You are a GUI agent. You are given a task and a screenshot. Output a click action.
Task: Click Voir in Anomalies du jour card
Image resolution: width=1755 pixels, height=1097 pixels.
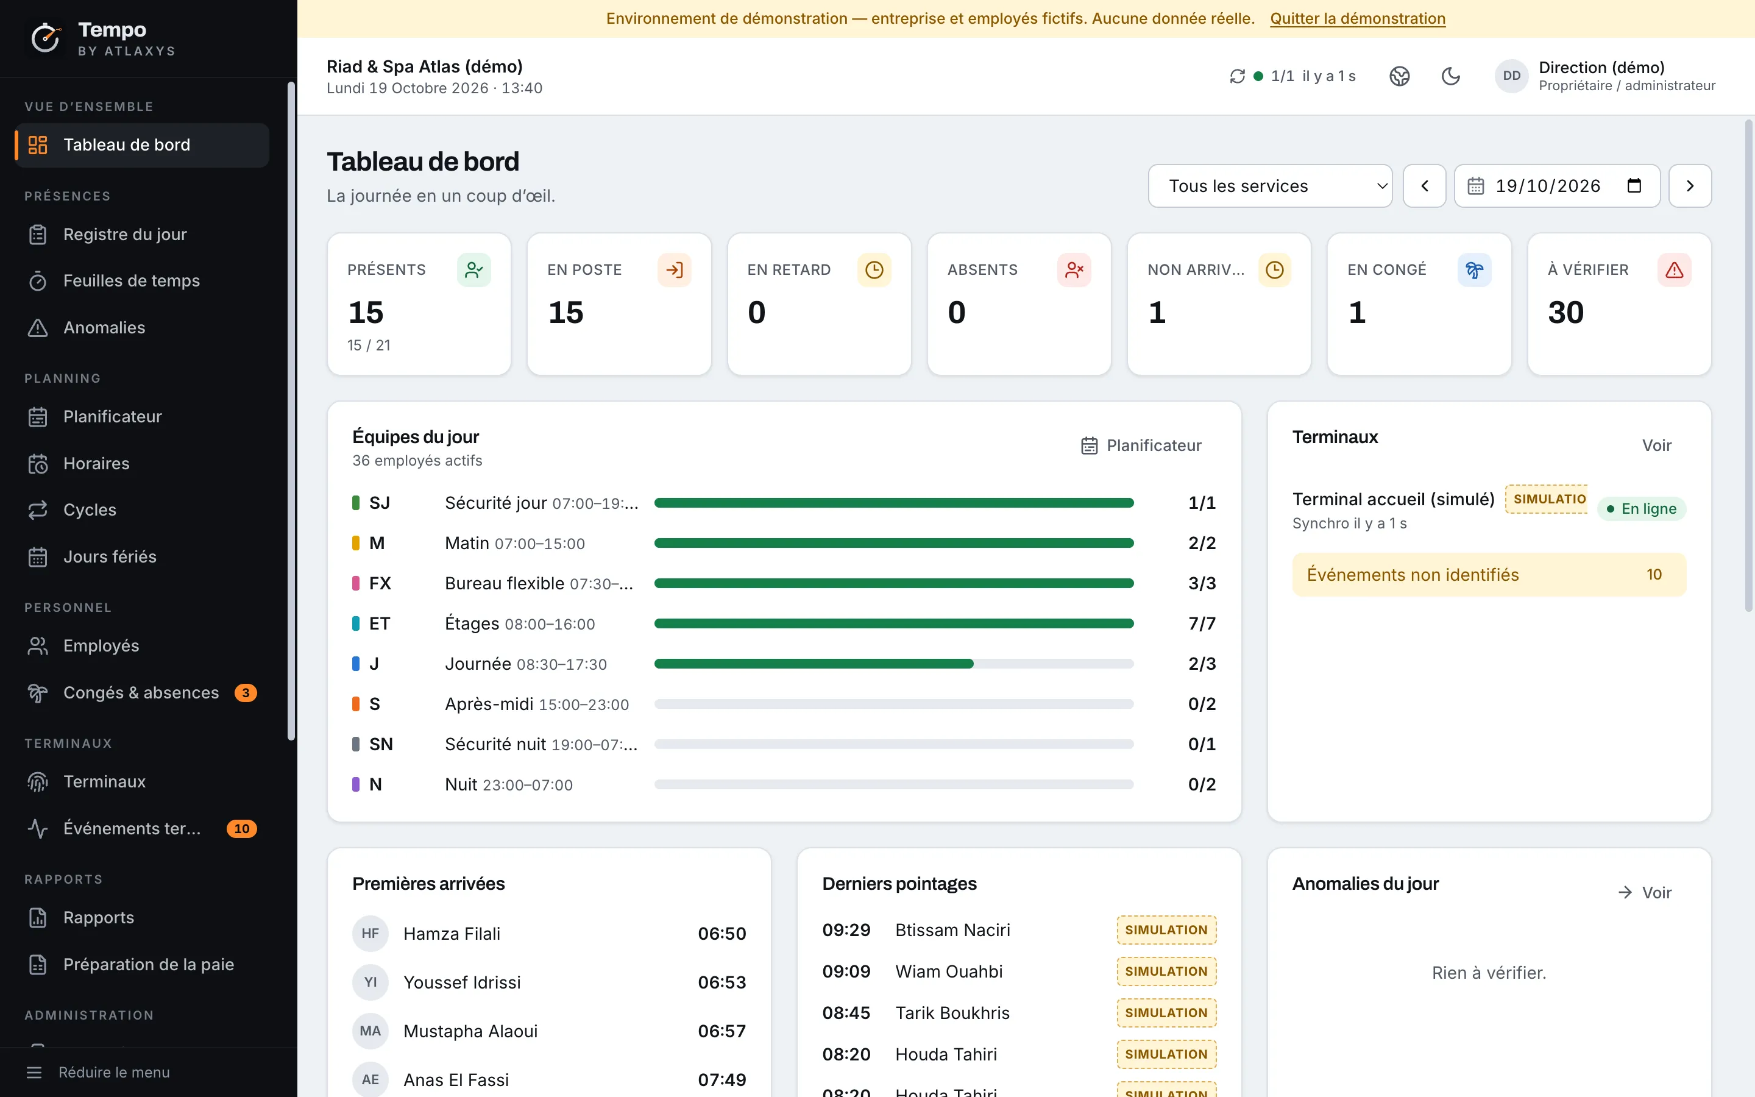1645,892
